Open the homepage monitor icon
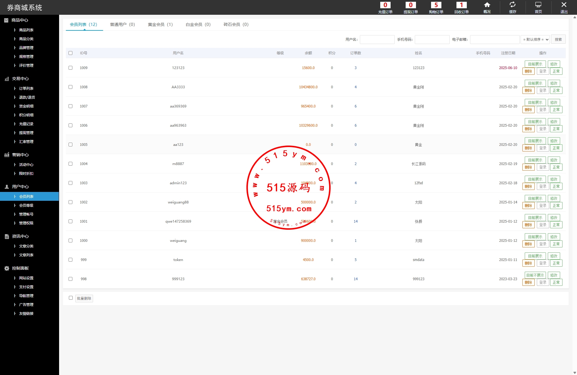 [538, 7]
